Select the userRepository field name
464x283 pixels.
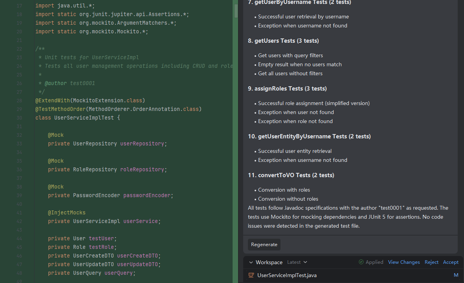[142, 143]
